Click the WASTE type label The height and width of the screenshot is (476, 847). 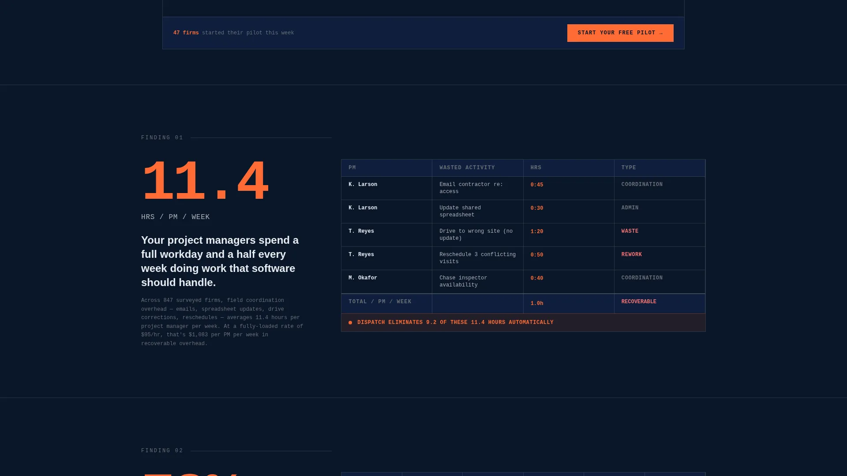tap(630, 231)
